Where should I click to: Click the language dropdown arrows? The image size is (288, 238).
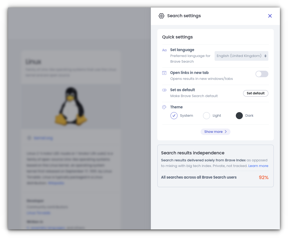(x=265, y=56)
